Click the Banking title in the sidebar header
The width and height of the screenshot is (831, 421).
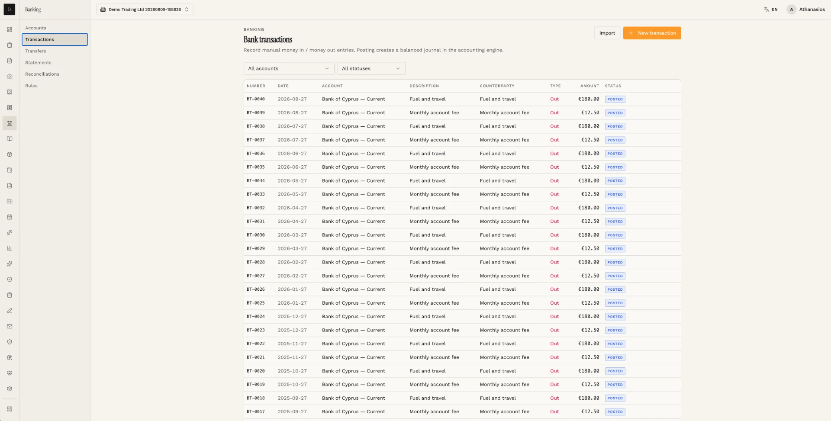[x=33, y=10]
